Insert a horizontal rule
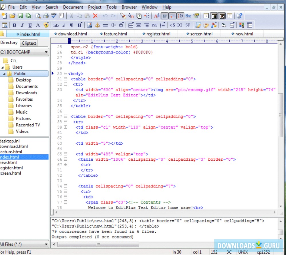Screen dimensions: 286x255 pos(105,25)
